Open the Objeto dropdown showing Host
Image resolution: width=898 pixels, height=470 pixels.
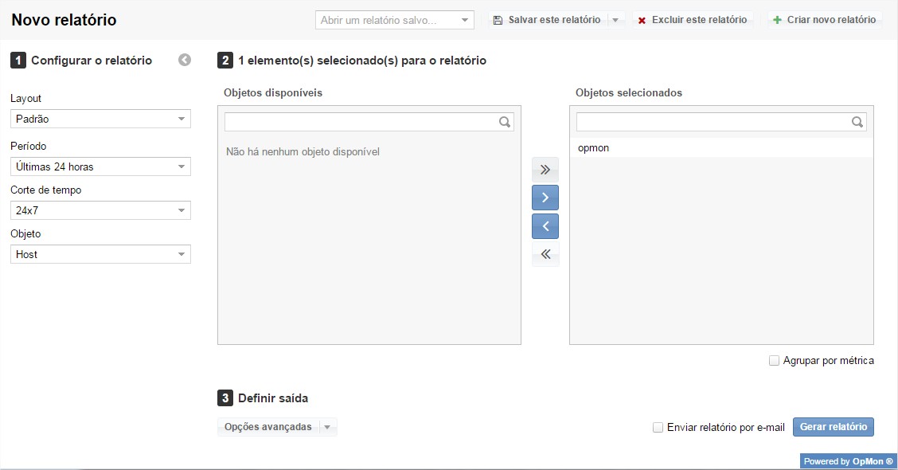(100, 255)
